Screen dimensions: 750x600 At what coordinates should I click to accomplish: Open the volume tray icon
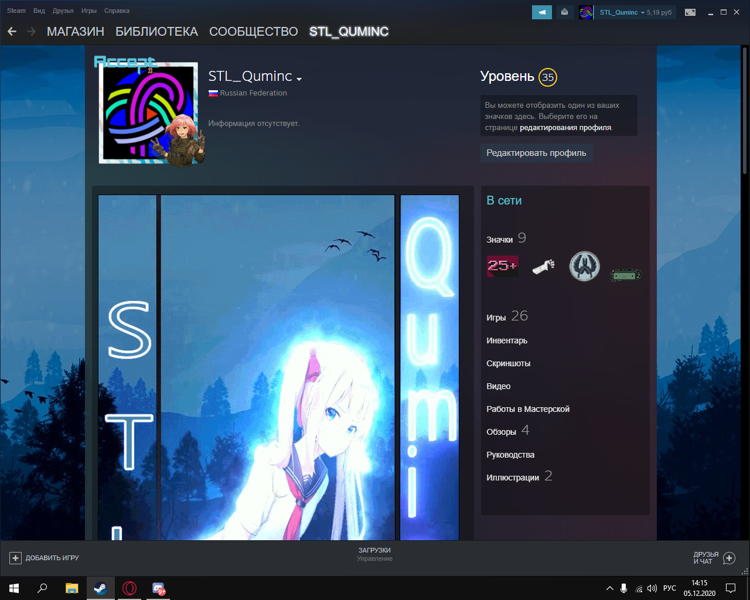tap(653, 588)
